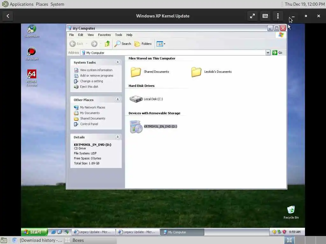Go back in Boxes with the back arrow

[8, 16]
